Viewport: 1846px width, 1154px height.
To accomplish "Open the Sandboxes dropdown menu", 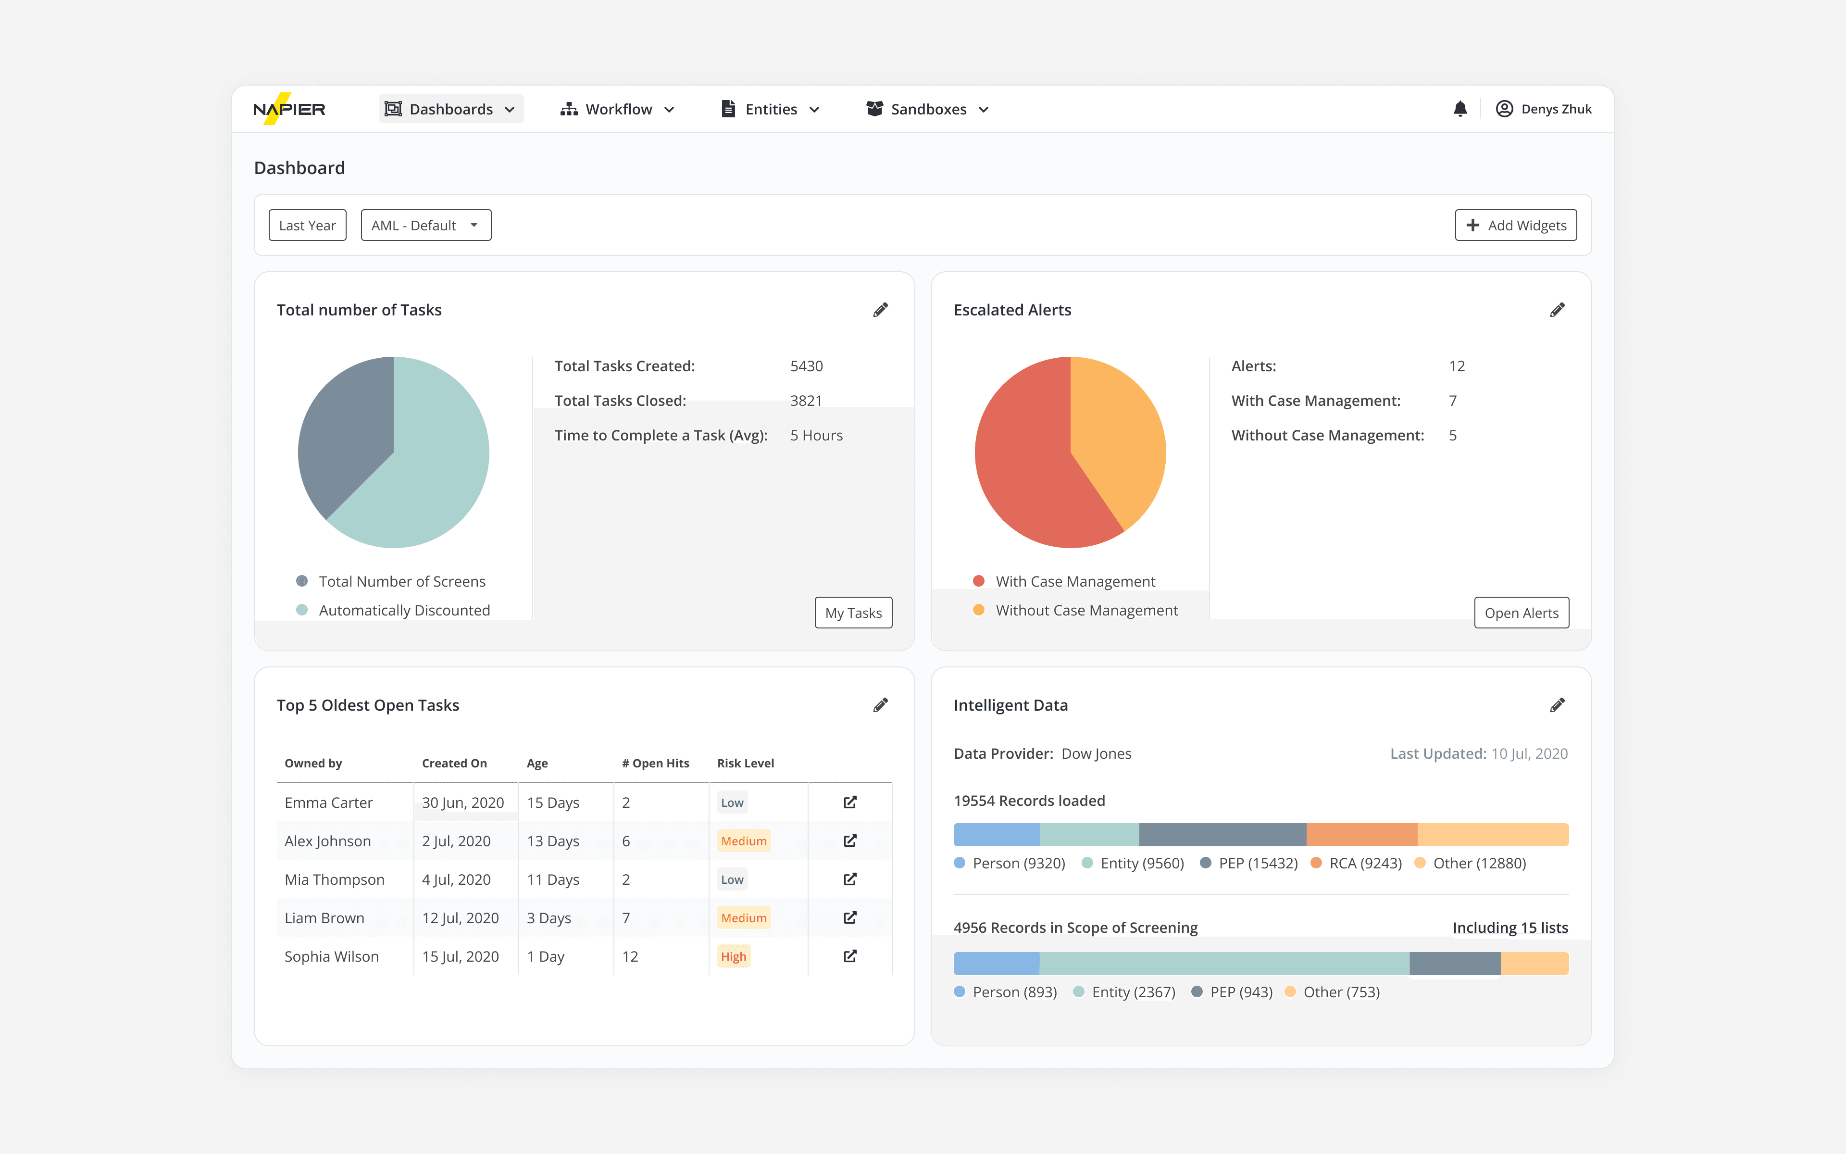I will tap(928, 109).
